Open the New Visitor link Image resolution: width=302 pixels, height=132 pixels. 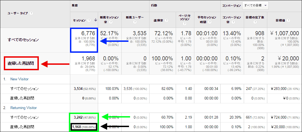pos(19,79)
